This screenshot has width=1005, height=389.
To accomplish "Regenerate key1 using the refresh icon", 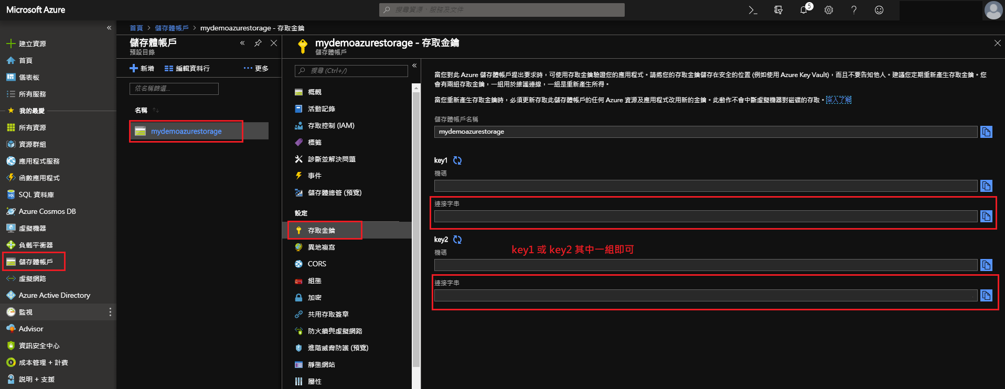I will click(457, 160).
